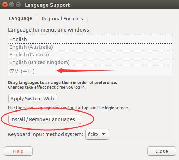The height and width of the screenshot is (160, 179).
Task: Open Install / Remove Languages dialog
Action: coord(45,119)
